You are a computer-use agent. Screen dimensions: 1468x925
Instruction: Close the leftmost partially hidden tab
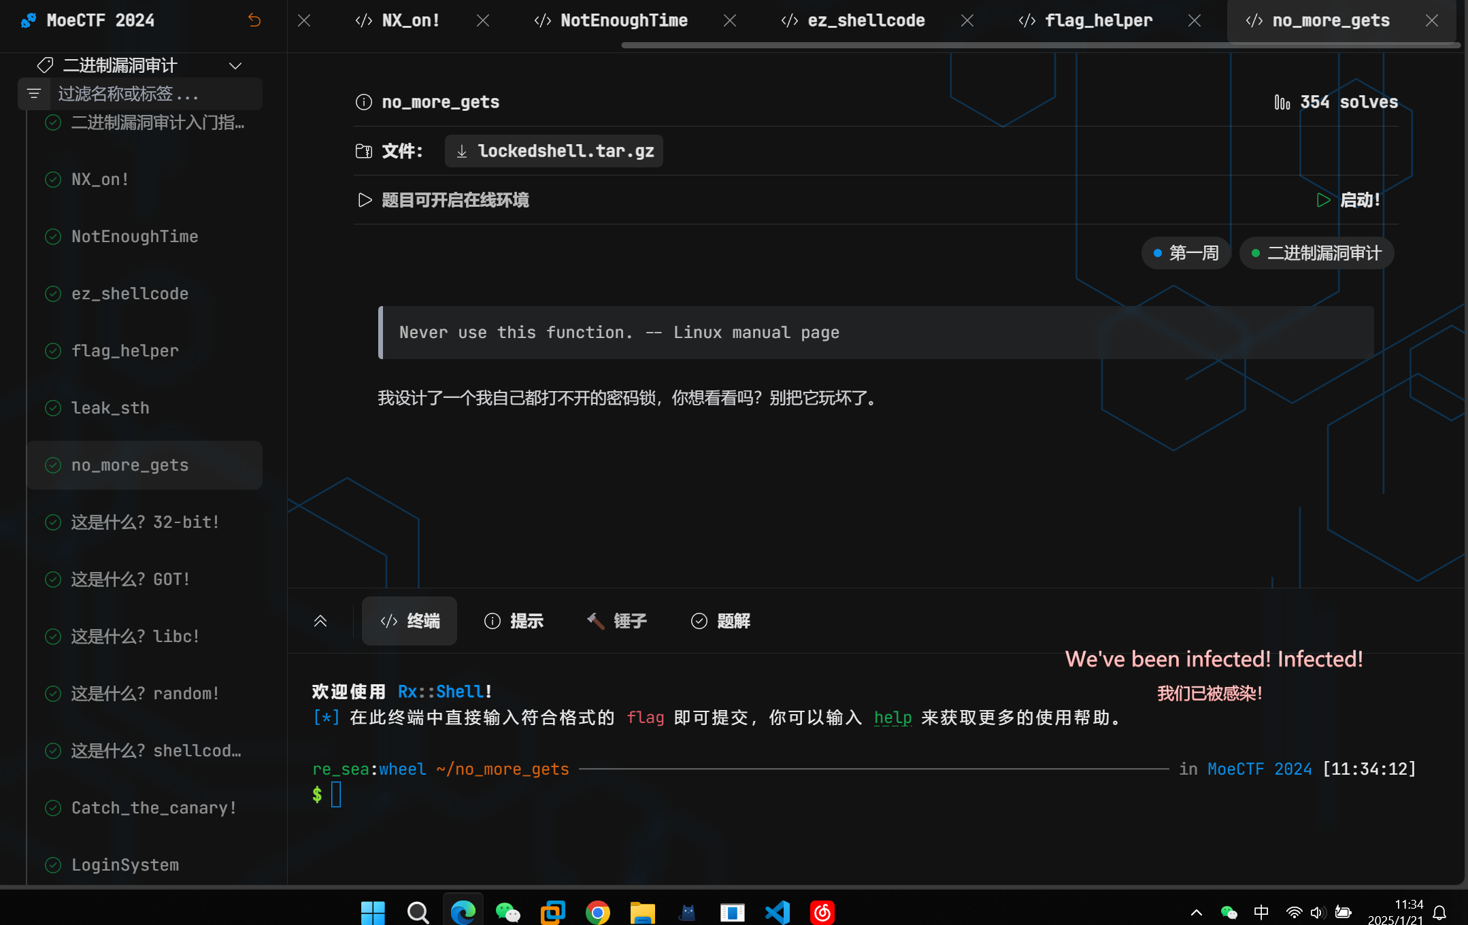coord(304,20)
